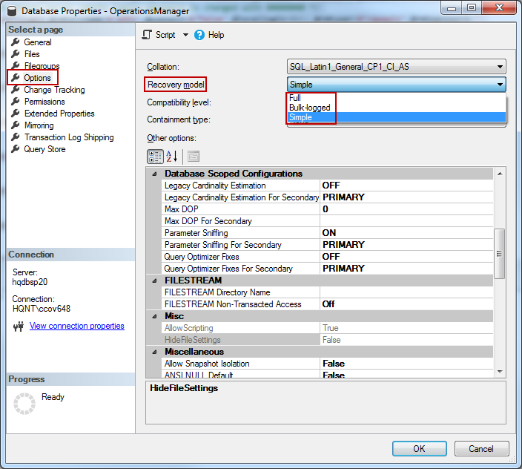Switch to Alphabetical sort icon
The height and width of the screenshot is (469, 522).
pos(171,156)
